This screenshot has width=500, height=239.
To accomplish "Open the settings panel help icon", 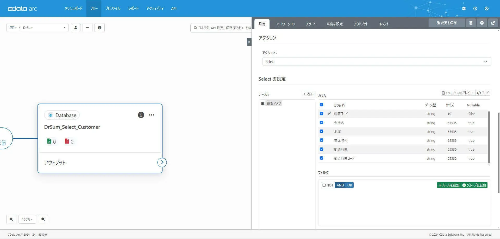I will click(482, 23).
